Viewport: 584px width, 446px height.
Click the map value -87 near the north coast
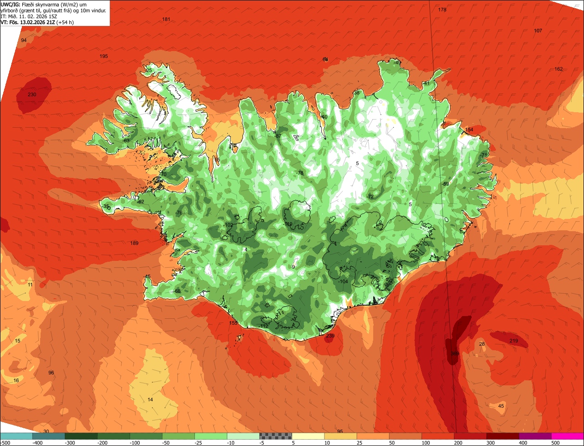tap(278, 136)
